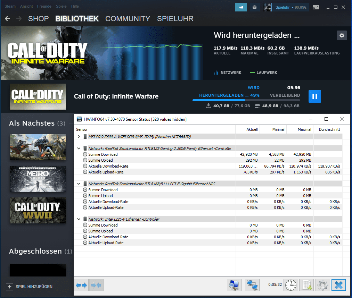
Task: Click sensor icon beside Intel I225-V Summe Download
Action: point(85,225)
